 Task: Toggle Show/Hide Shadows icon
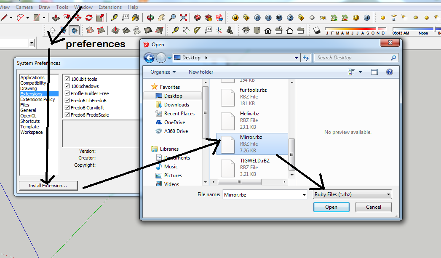tap(317, 30)
